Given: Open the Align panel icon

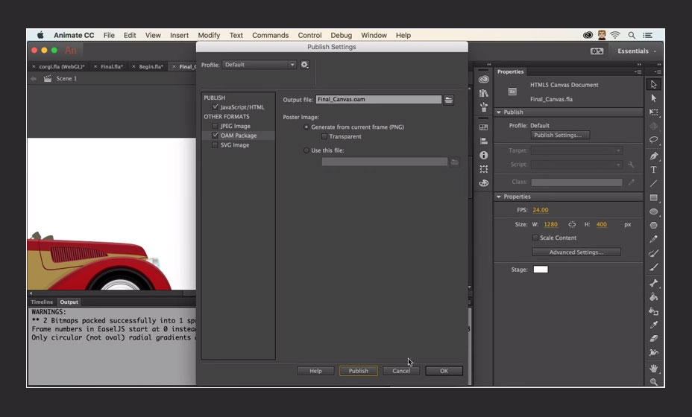Looking at the screenshot, I should (x=484, y=141).
